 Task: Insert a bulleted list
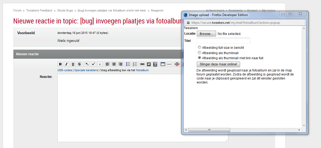(x=128, y=64)
